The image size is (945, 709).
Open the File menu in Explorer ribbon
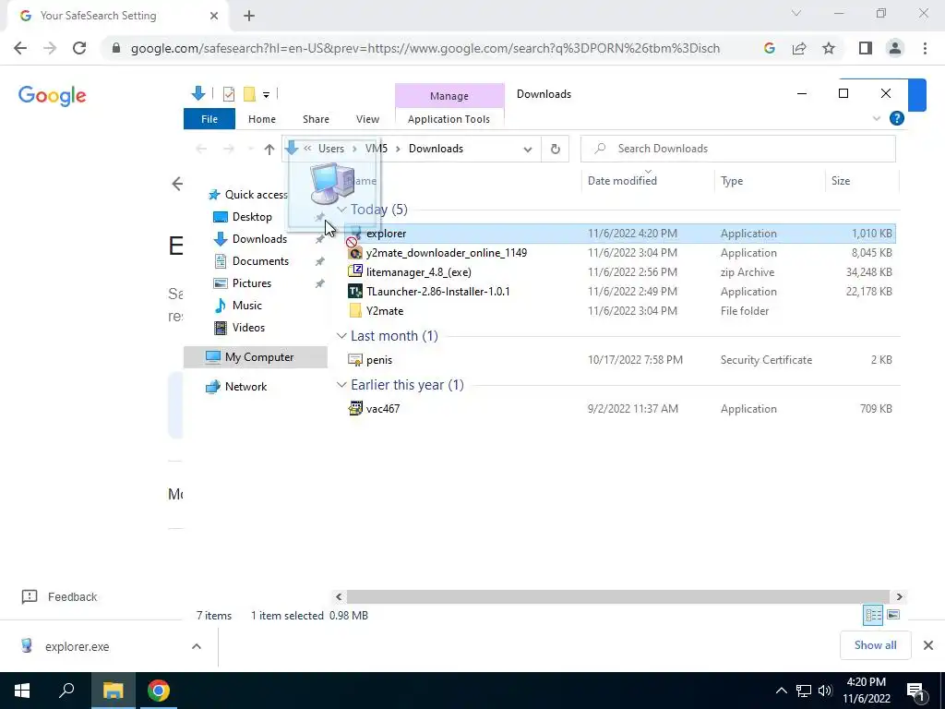pyautogui.click(x=209, y=119)
